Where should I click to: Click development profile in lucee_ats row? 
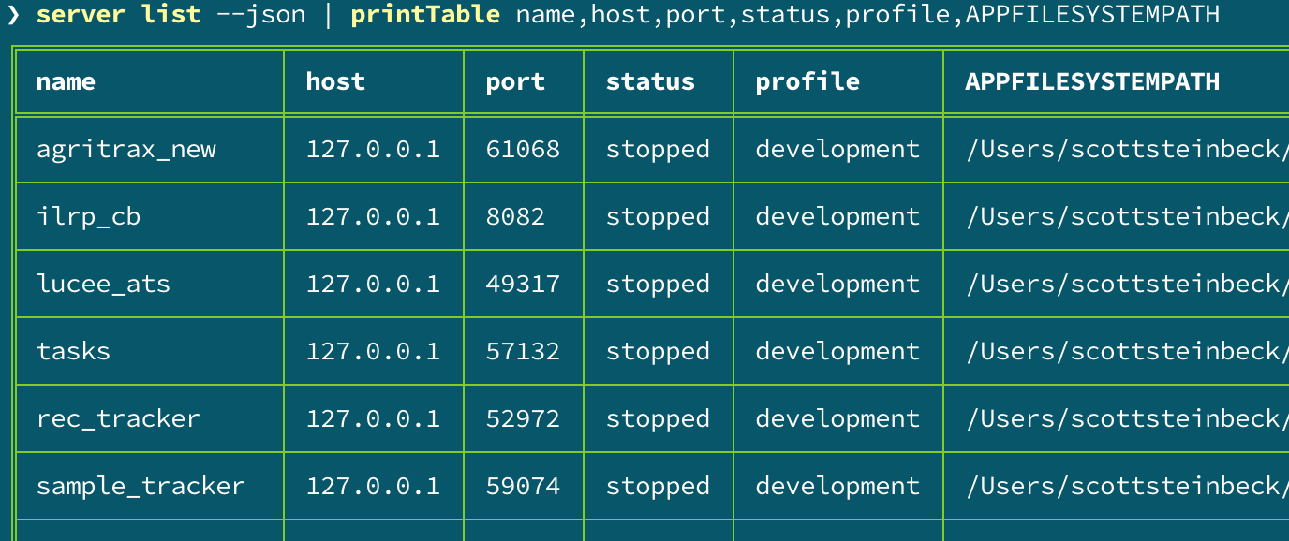click(837, 285)
